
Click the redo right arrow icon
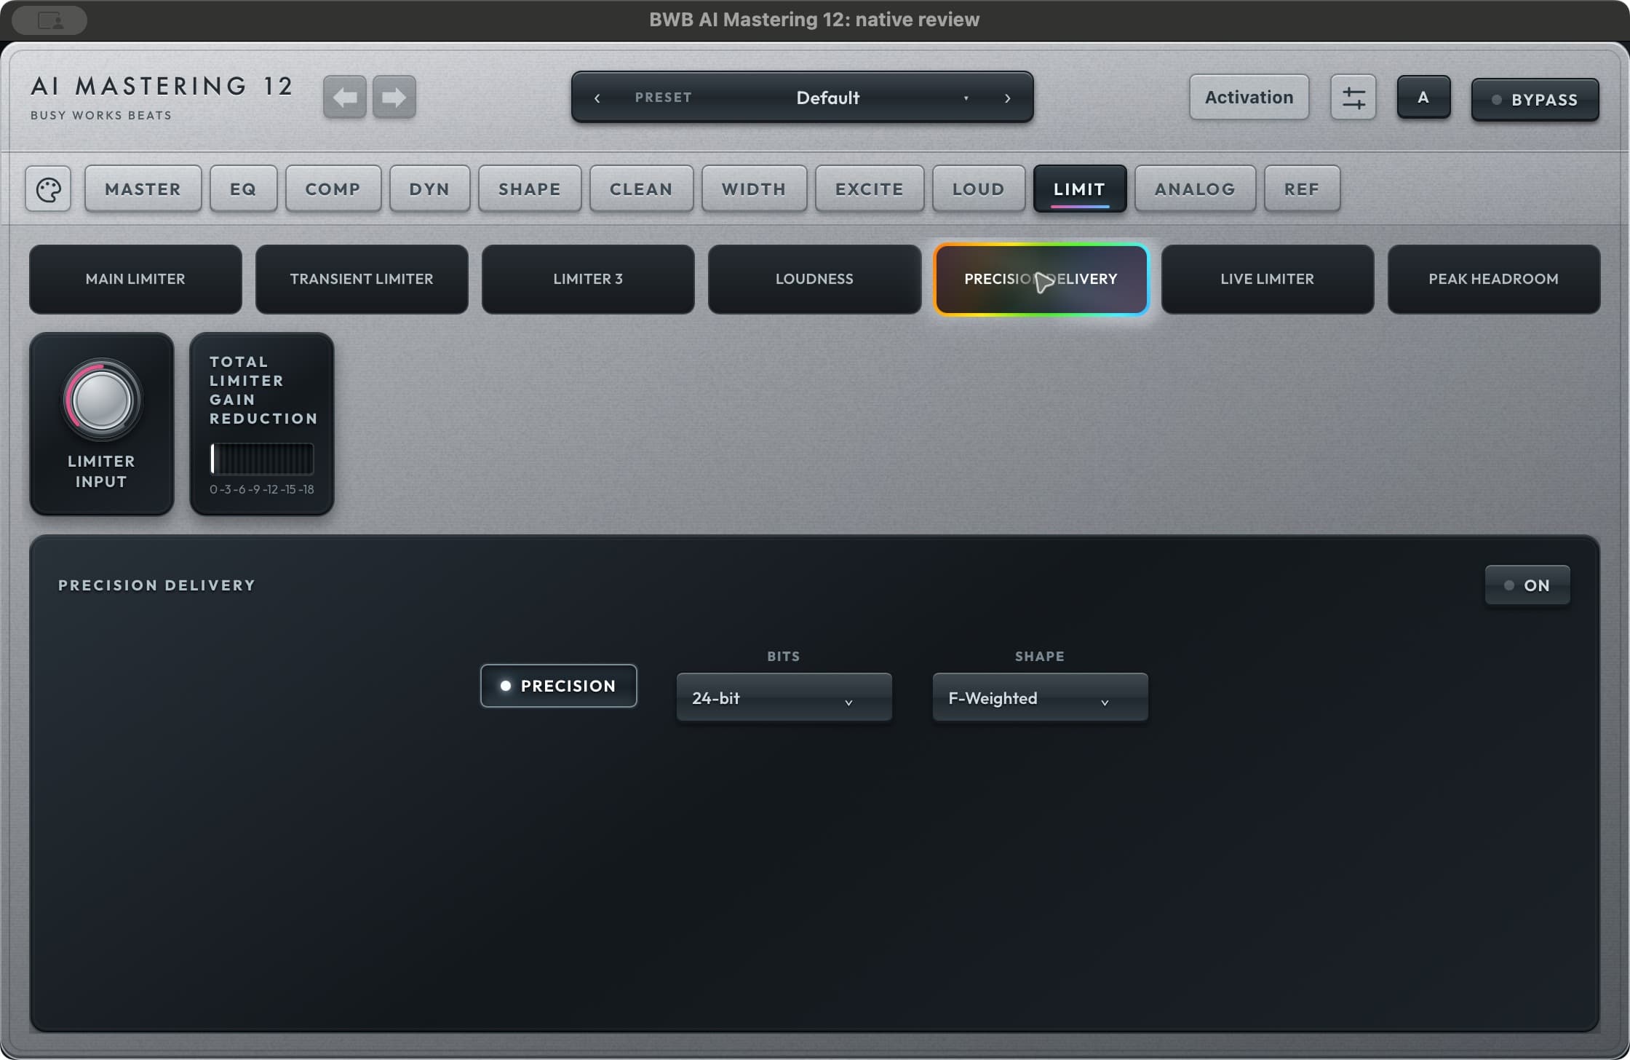click(x=394, y=97)
